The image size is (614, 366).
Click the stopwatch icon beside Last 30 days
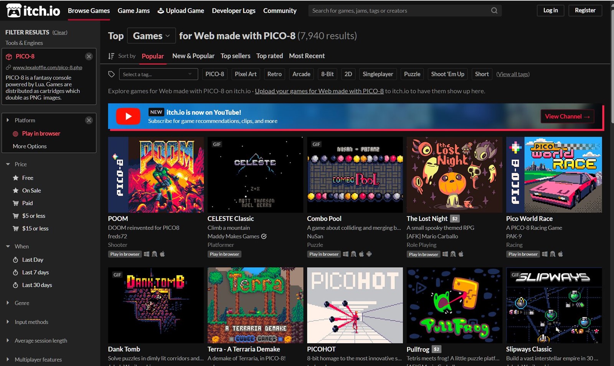pos(16,285)
